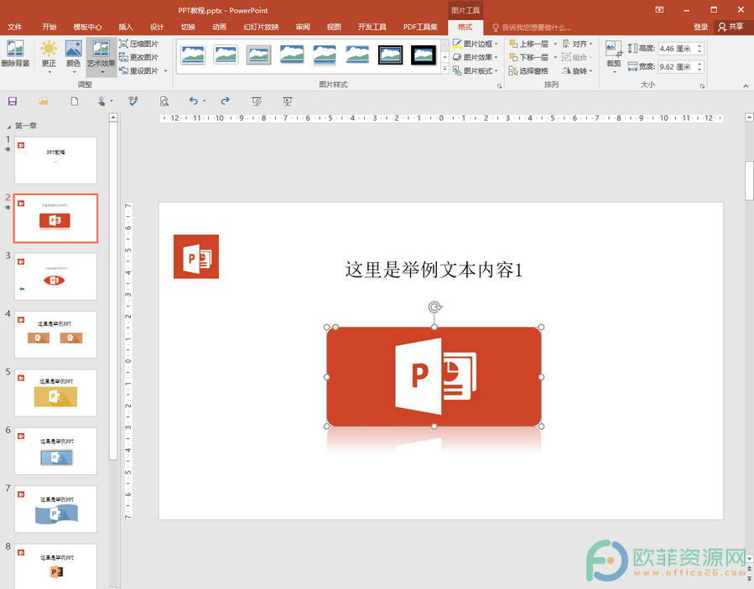Click the Touch/Mouse mode icon
This screenshot has width=754, height=589.
coord(102,101)
